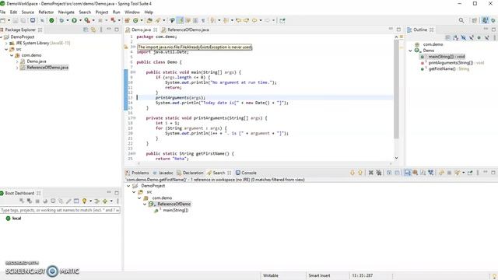
Task: Toggle Link with Editor in Package Explorer
Action: click(x=93, y=30)
